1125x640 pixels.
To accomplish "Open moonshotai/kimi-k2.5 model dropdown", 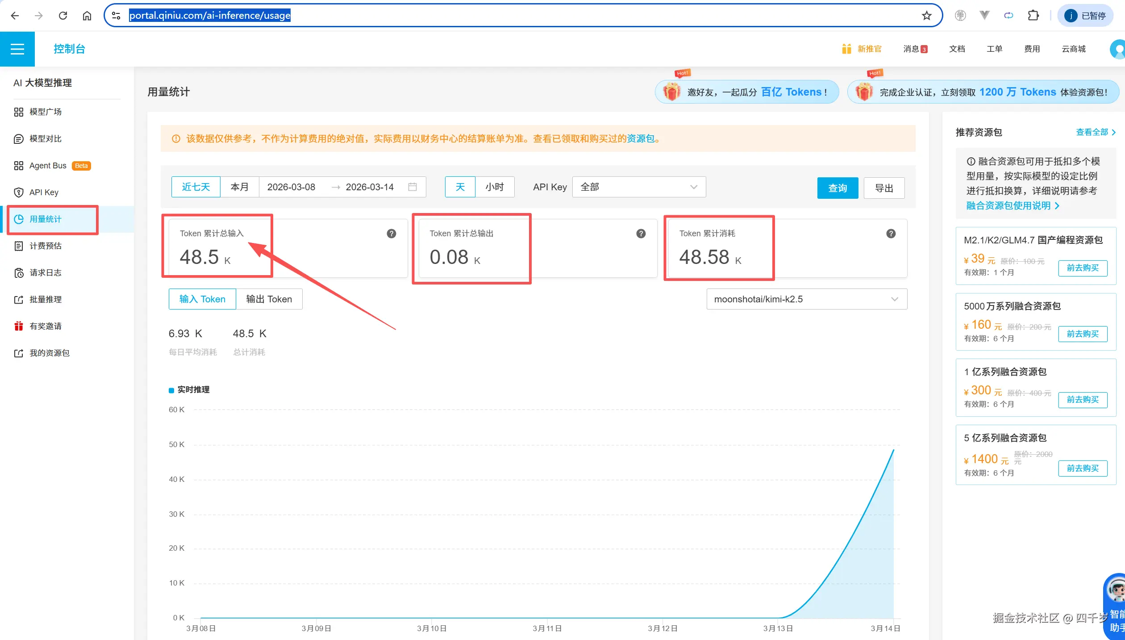I will point(806,299).
